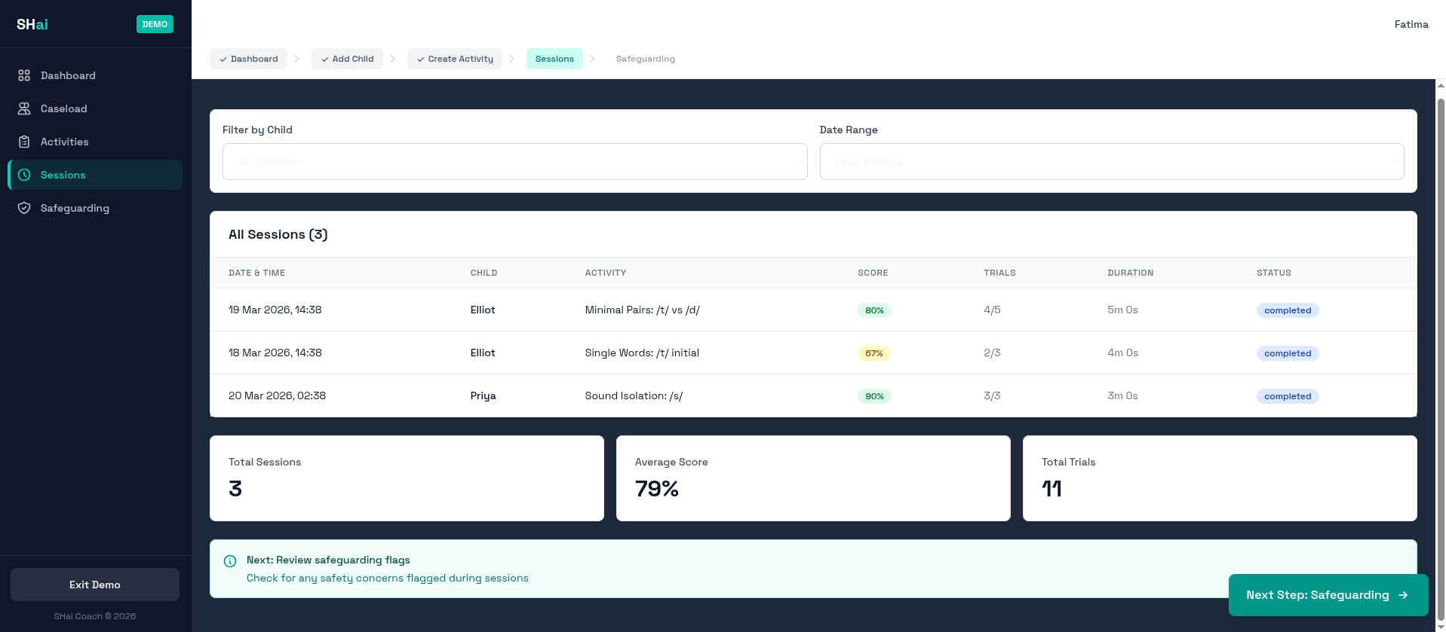Go to Dashboard breadcrumb step
The image size is (1446, 632).
click(x=248, y=59)
